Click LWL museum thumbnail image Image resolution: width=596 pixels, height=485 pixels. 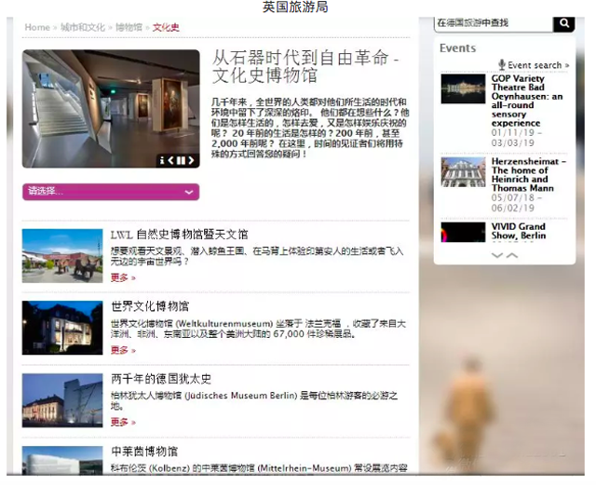tap(62, 256)
